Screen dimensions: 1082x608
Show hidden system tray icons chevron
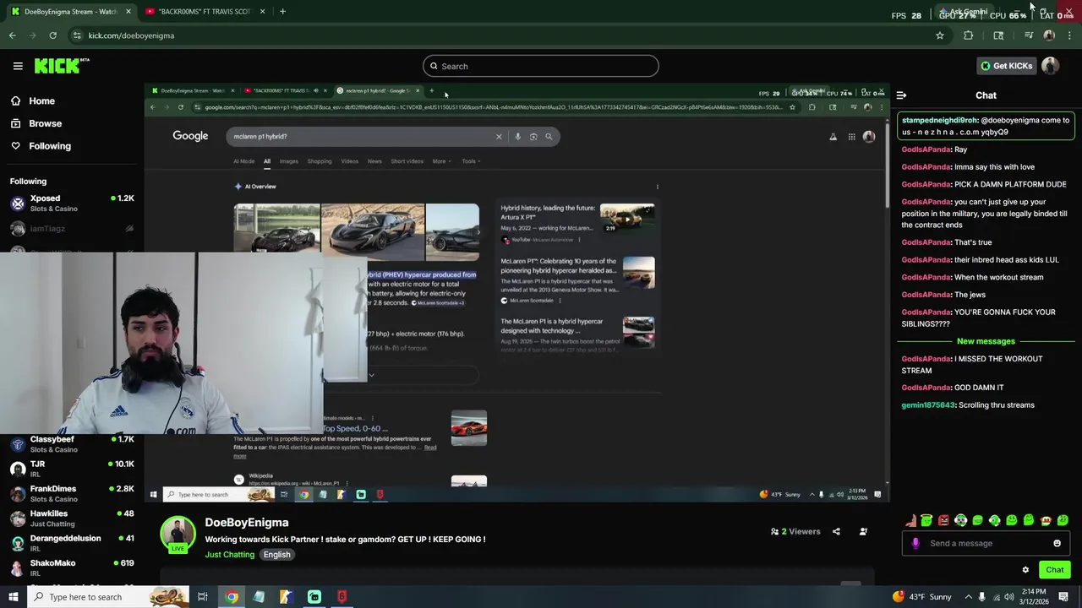click(969, 597)
